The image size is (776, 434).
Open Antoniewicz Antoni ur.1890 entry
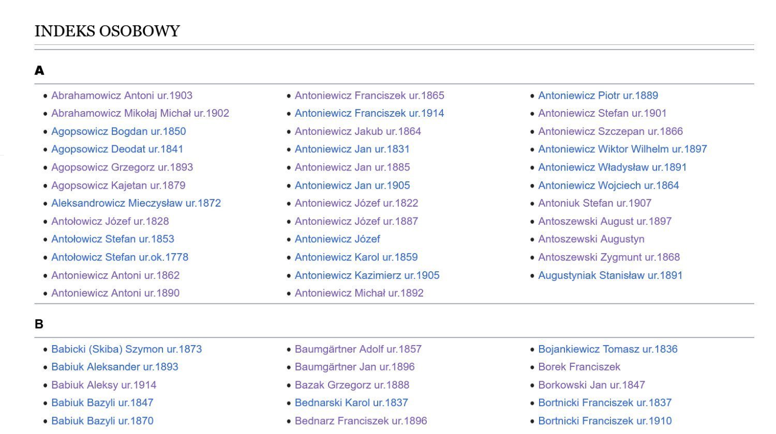coord(115,293)
